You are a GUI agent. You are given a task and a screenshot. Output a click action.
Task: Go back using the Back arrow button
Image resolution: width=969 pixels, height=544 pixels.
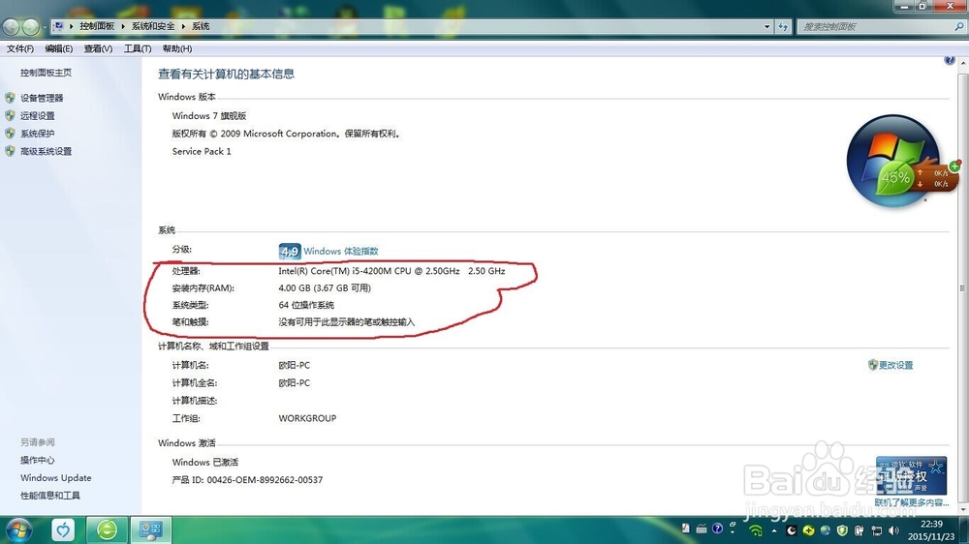pos(11,26)
